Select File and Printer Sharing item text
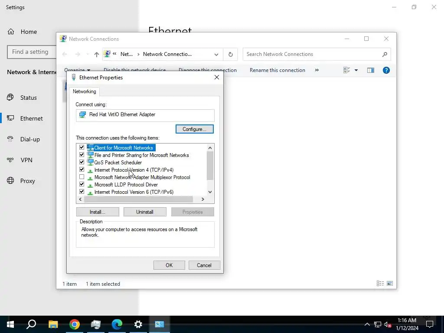This screenshot has width=444, height=333. (x=141, y=155)
